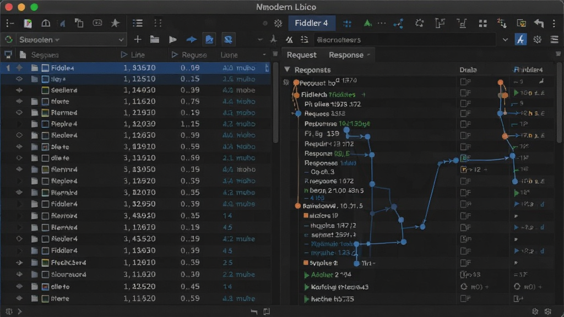Screen dimensions: 564x317
Task: Click the blue node beside Requece
Action: [x=298, y=113]
